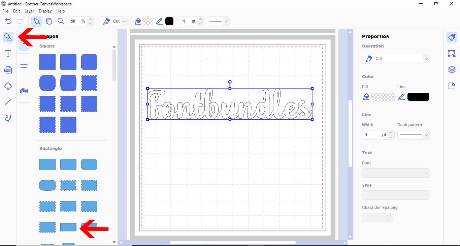Open the transparent Fill swatch in Properties

[x=383, y=97]
